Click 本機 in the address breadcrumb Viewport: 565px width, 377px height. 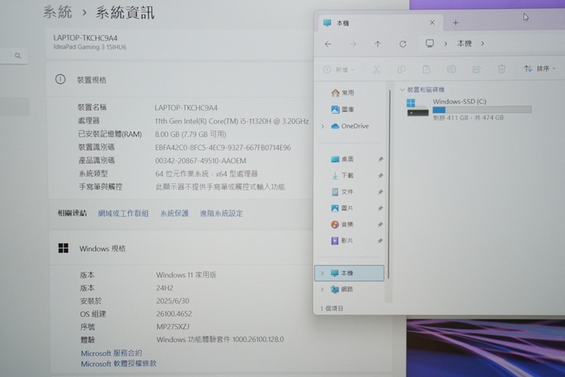(x=465, y=44)
